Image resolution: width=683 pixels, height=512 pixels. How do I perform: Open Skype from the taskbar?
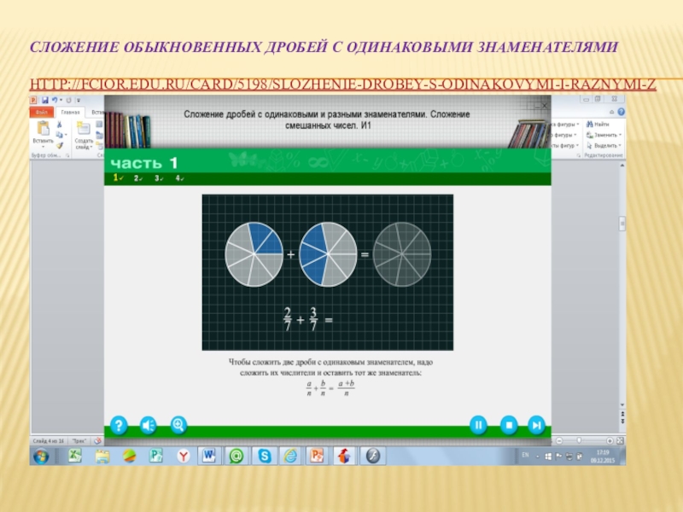(264, 456)
